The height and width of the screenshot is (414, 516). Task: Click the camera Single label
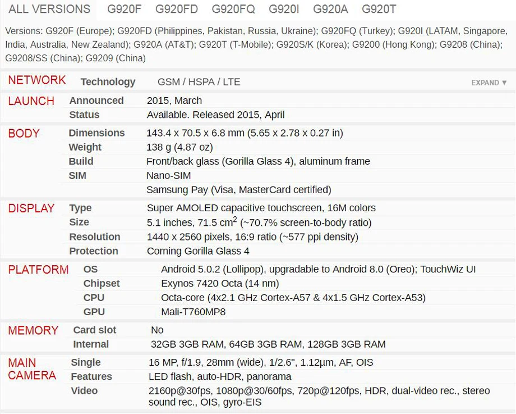point(86,362)
